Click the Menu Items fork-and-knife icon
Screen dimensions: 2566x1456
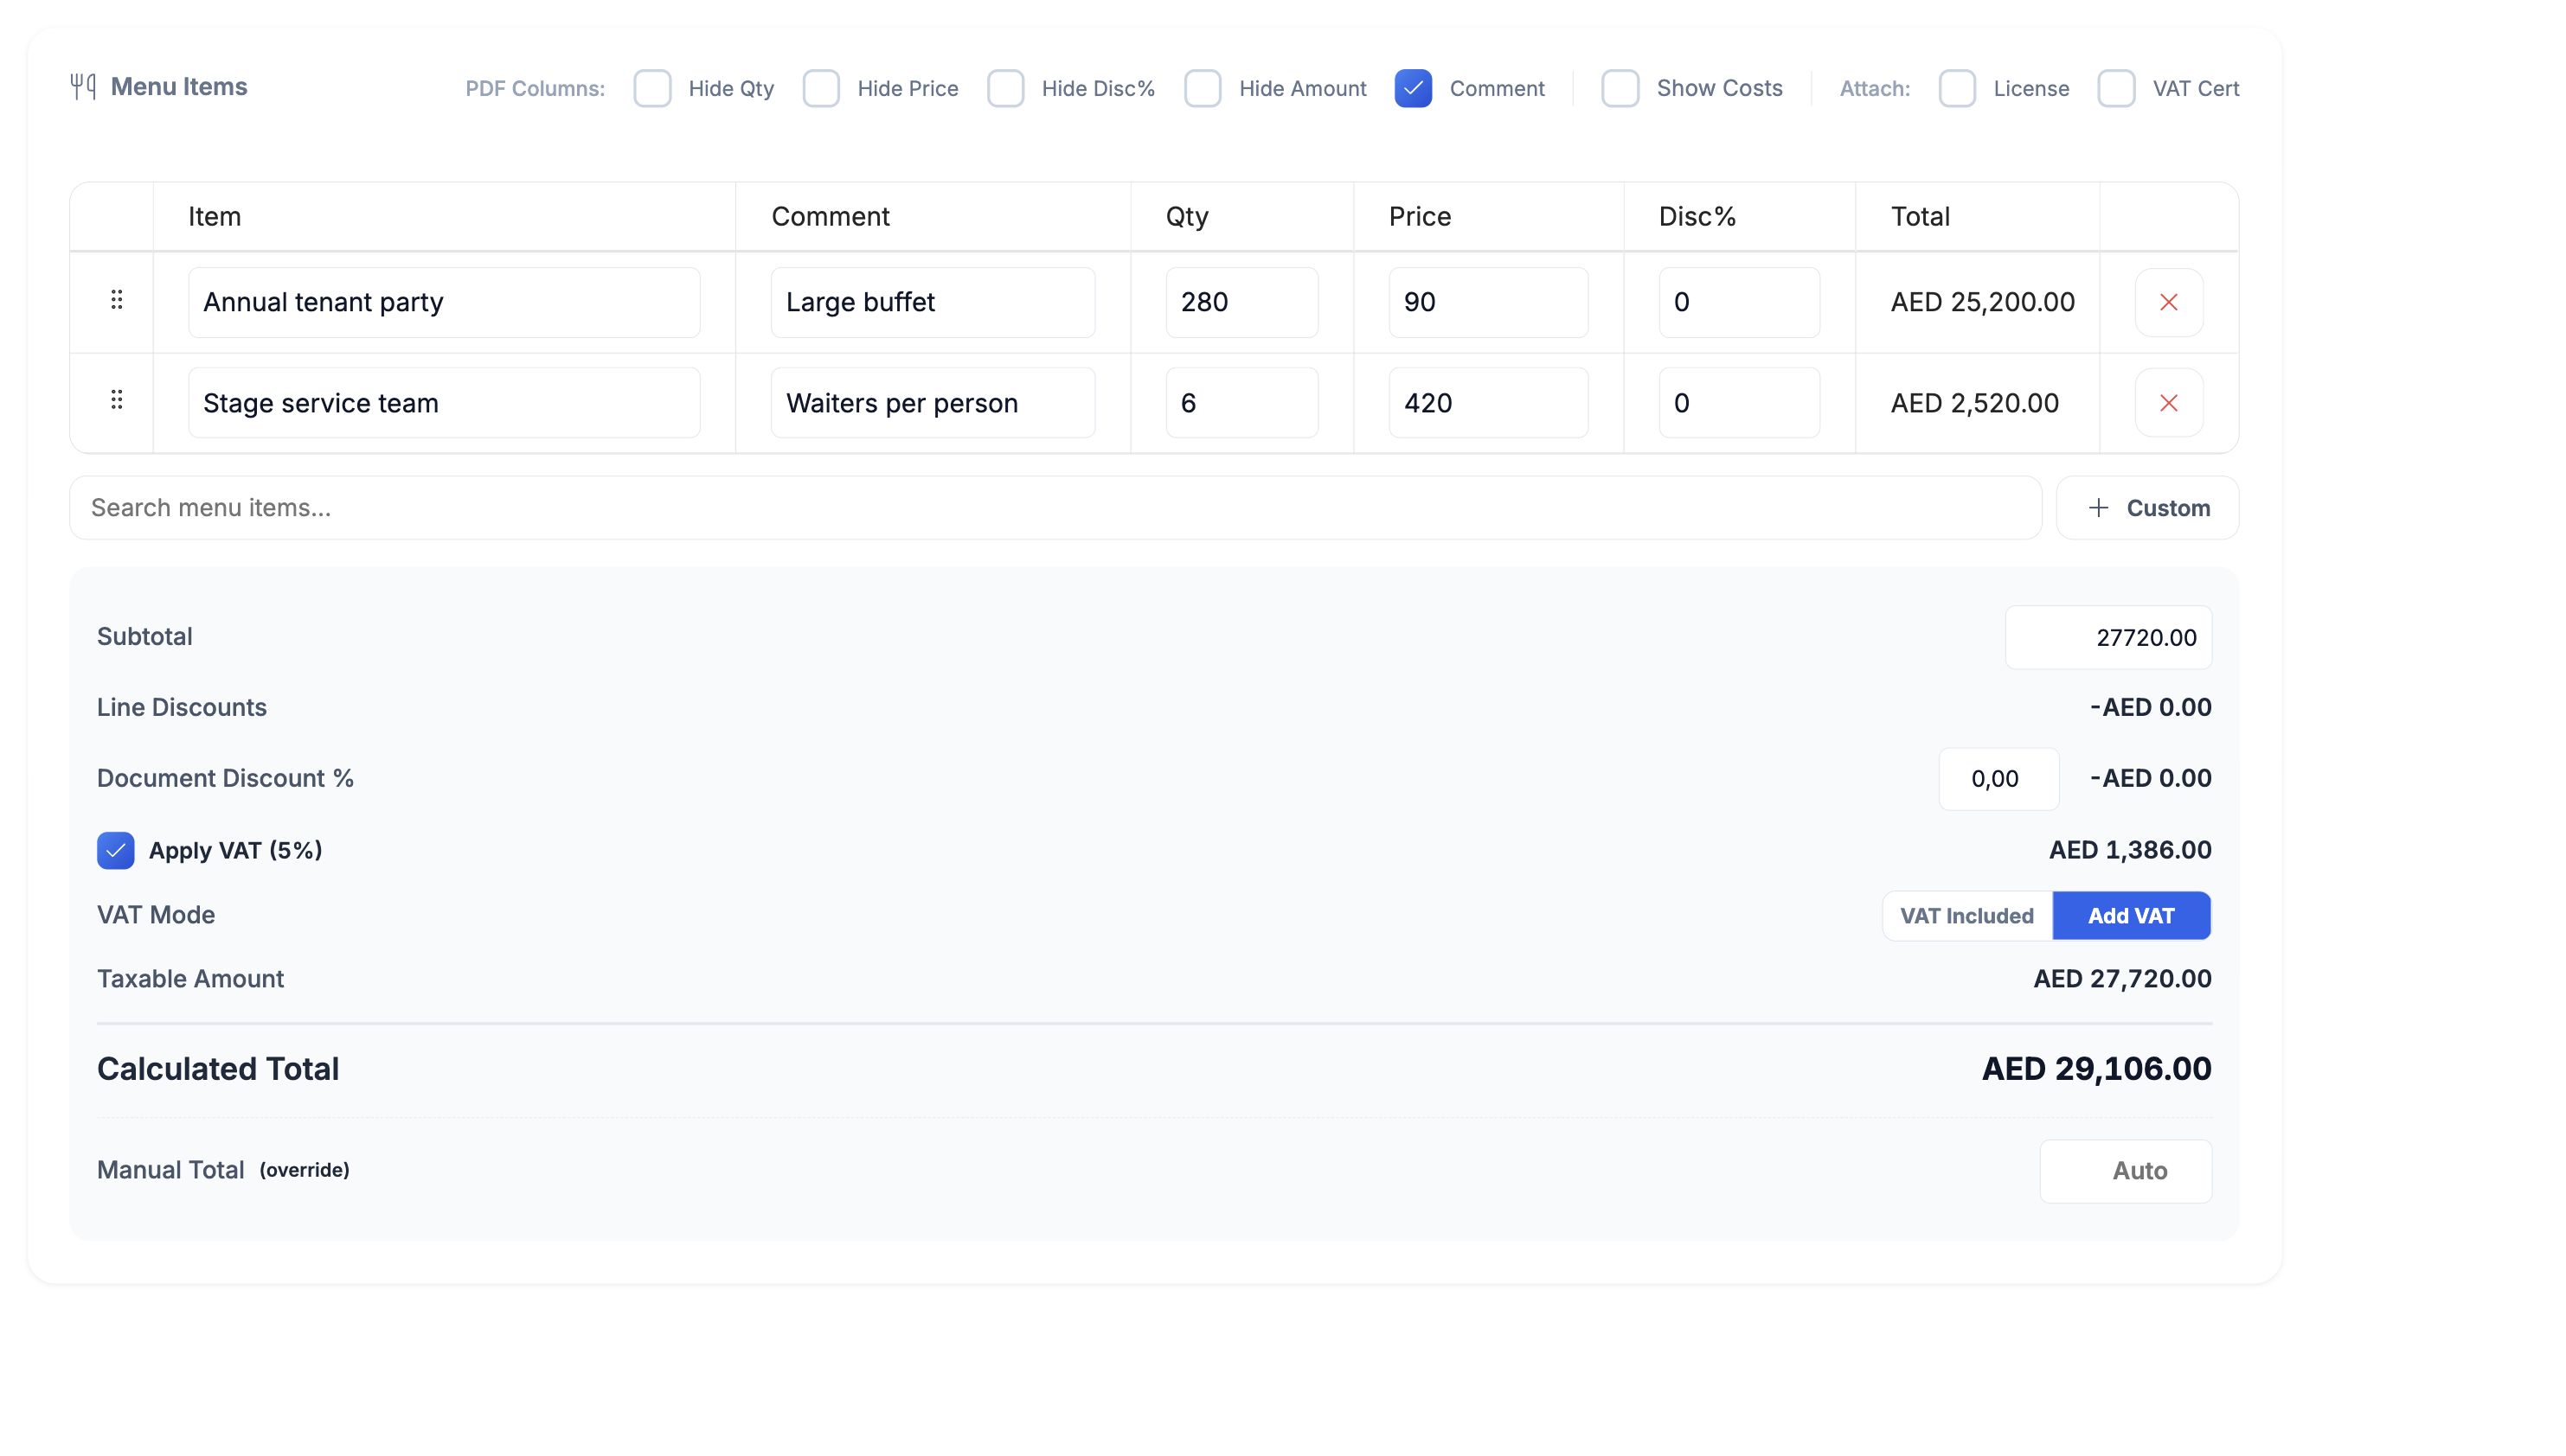83,87
